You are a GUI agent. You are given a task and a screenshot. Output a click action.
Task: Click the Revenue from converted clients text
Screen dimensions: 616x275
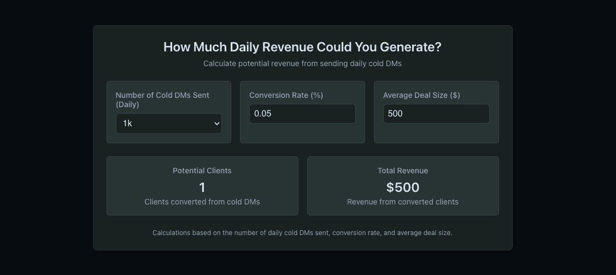[403, 202]
